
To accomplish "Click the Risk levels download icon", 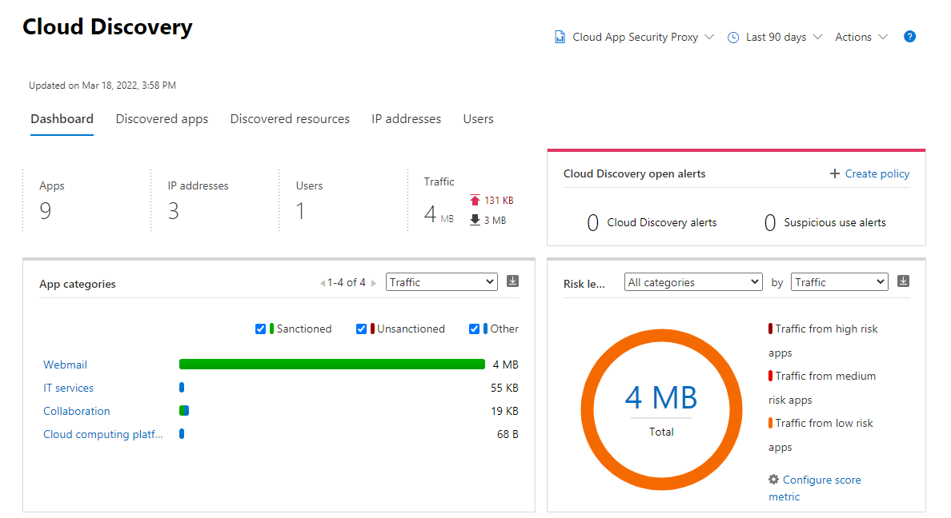I will click(904, 281).
